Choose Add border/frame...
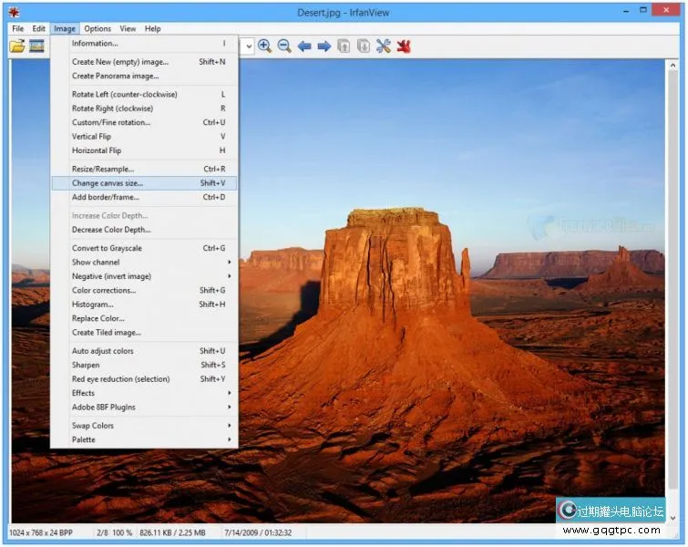 (x=144, y=197)
